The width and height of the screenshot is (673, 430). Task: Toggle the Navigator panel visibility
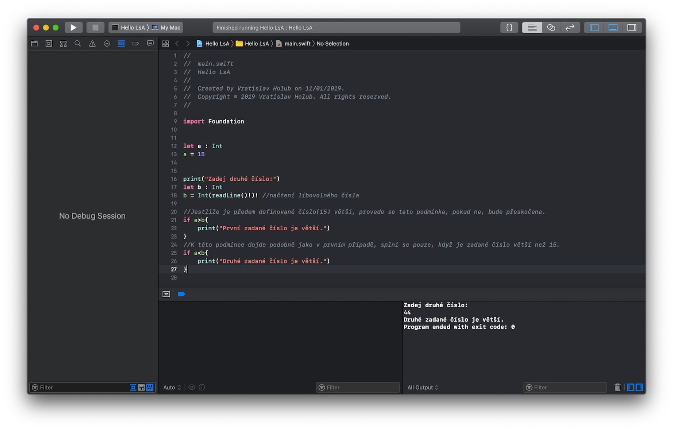pos(594,27)
